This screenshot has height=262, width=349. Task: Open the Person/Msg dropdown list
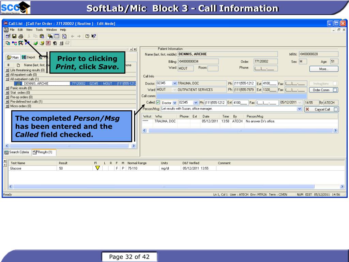click(x=300, y=109)
